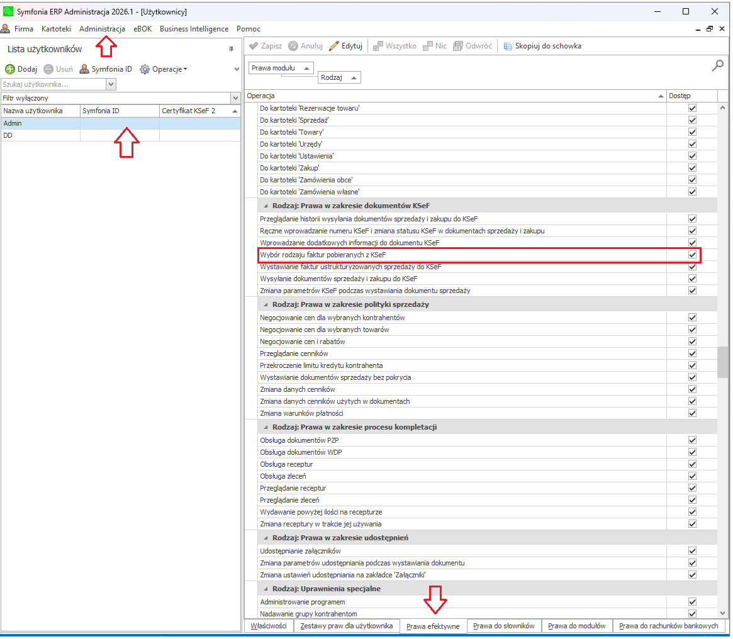
Task: Click the Wszystko select all icon
Action: (x=378, y=46)
